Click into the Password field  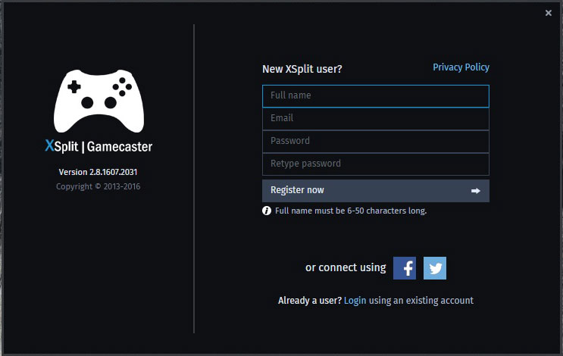376,142
